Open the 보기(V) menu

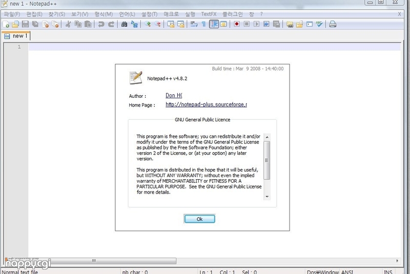pyautogui.click(x=79, y=14)
